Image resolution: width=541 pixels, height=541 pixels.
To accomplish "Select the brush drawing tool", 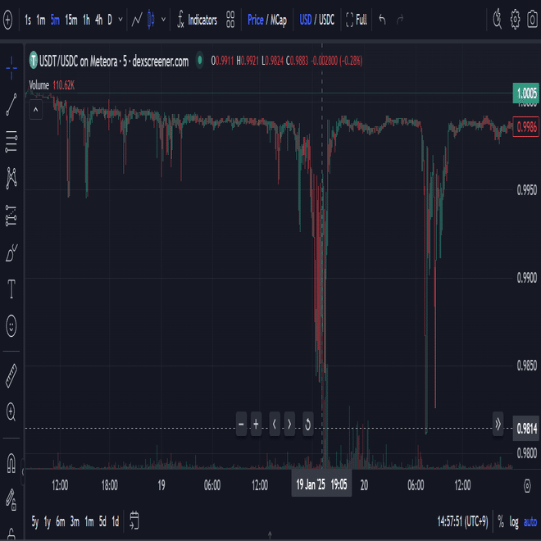I will 11,253.
